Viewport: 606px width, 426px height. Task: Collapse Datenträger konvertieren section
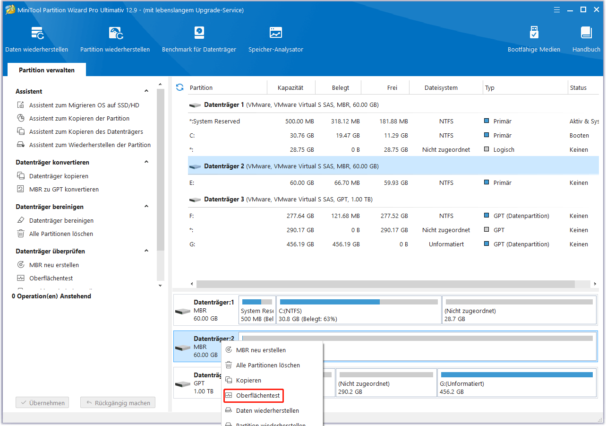[x=146, y=162]
